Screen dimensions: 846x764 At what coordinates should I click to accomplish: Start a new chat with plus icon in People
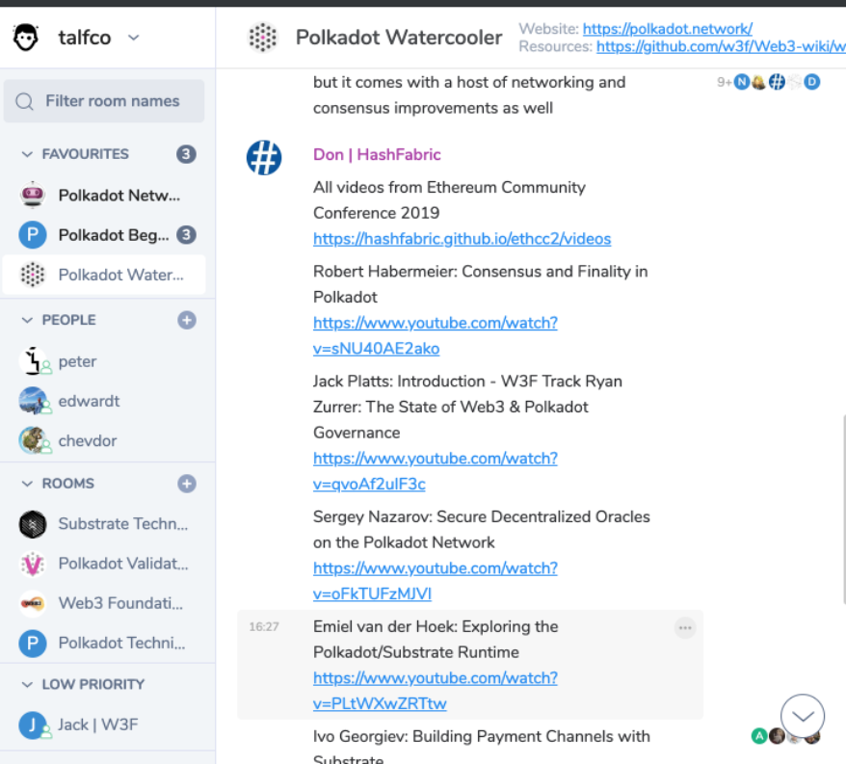187,320
